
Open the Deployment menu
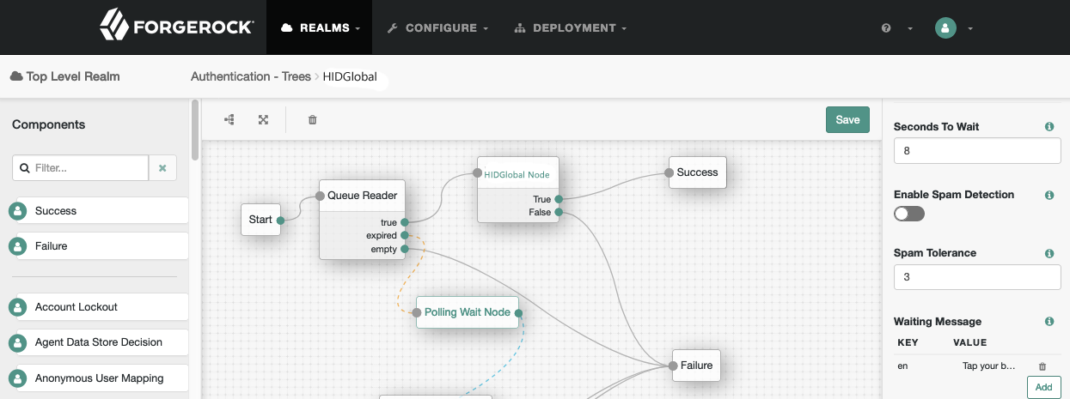[571, 27]
